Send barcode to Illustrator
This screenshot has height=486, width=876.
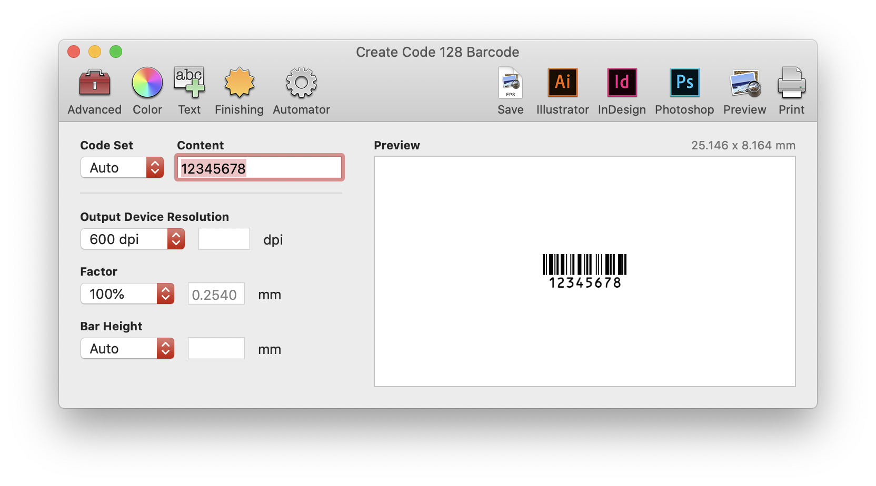[x=563, y=91]
